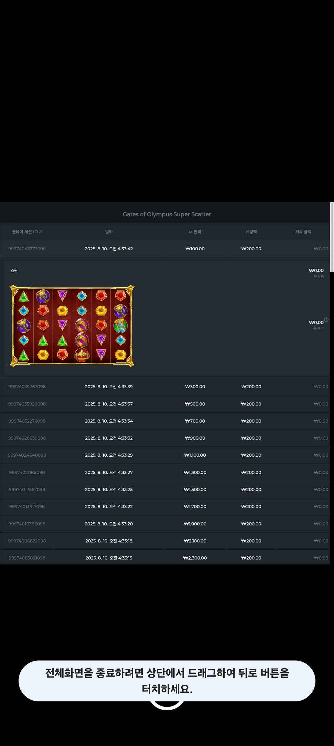Click the new balance ₩2,300.00 cell
Image resolution: width=334 pixels, height=746 pixels.
pyautogui.click(x=195, y=558)
